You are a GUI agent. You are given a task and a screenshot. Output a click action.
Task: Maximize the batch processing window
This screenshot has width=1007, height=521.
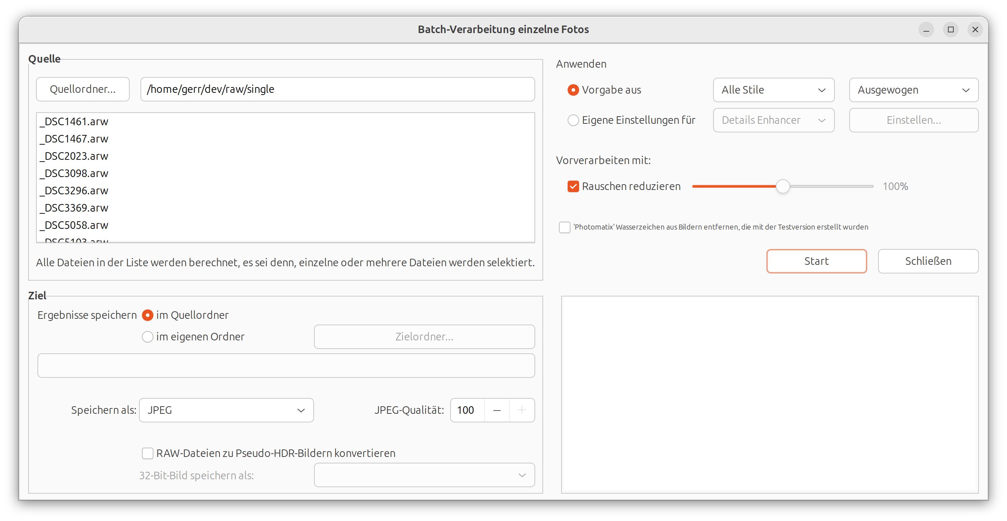coord(951,30)
